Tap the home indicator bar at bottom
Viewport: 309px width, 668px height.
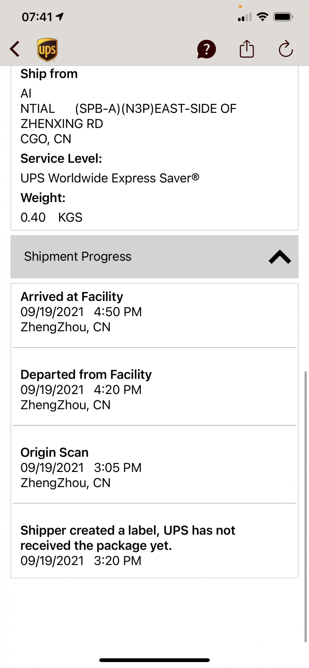pos(154,660)
